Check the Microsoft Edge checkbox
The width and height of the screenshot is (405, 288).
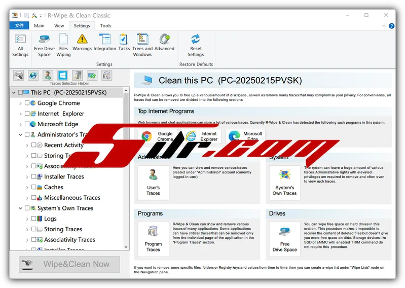point(27,124)
